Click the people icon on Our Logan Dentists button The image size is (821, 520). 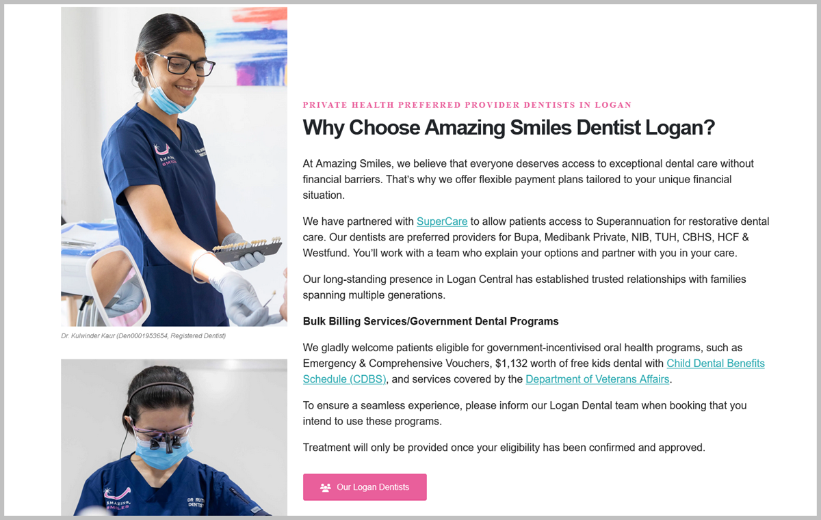(325, 487)
